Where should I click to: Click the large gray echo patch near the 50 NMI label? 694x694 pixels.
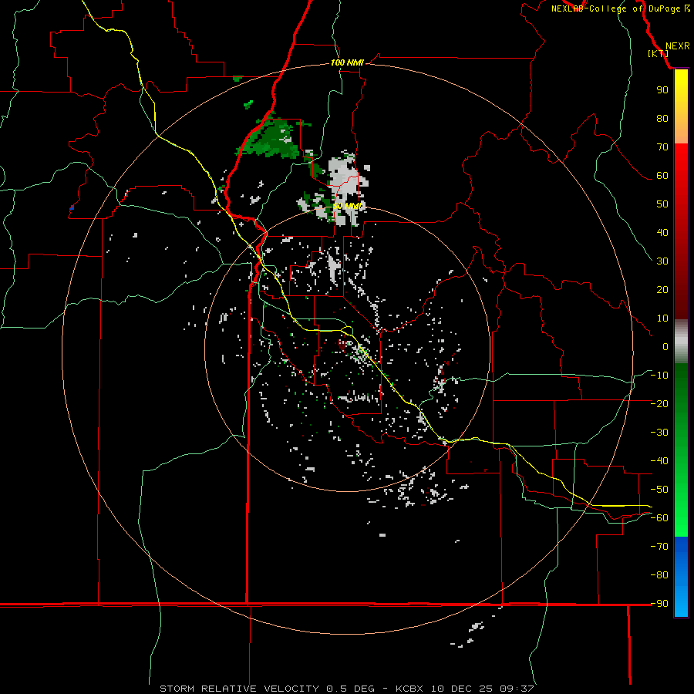pos(348,179)
